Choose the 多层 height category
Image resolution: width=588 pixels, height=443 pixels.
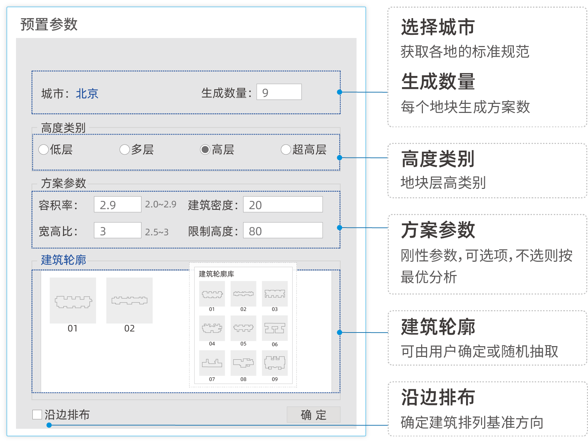[125, 150]
